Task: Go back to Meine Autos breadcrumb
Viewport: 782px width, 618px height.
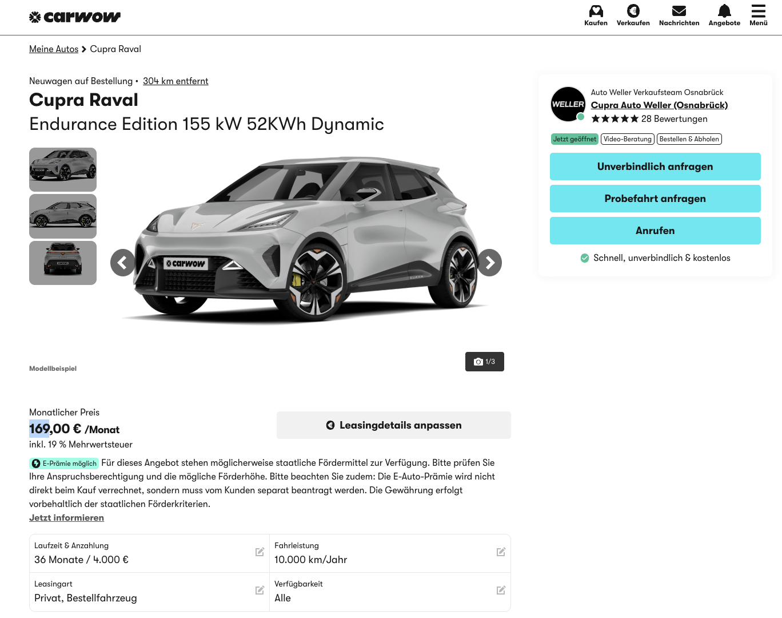Action: click(x=54, y=49)
